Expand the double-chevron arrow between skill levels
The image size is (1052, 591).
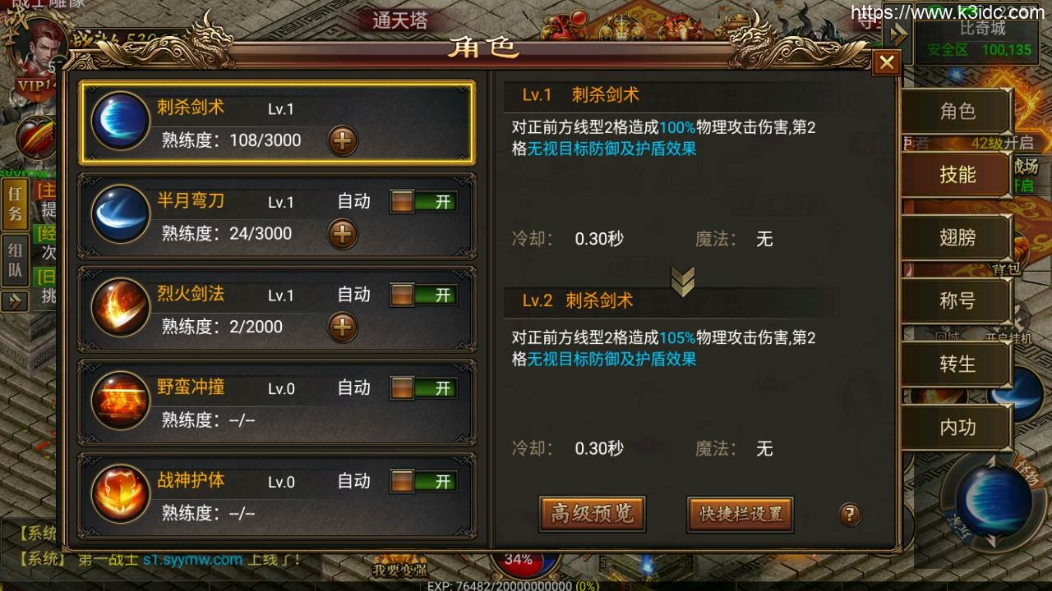point(683,281)
